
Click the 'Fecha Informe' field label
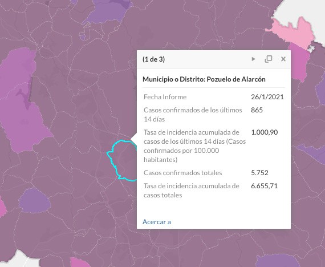point(165,97)
